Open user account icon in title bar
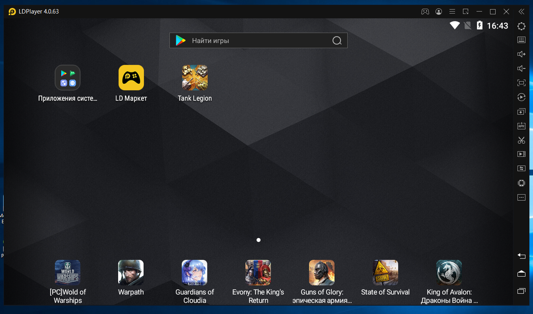Viewport: 533px width, 314px height. (x=439, y=12)
